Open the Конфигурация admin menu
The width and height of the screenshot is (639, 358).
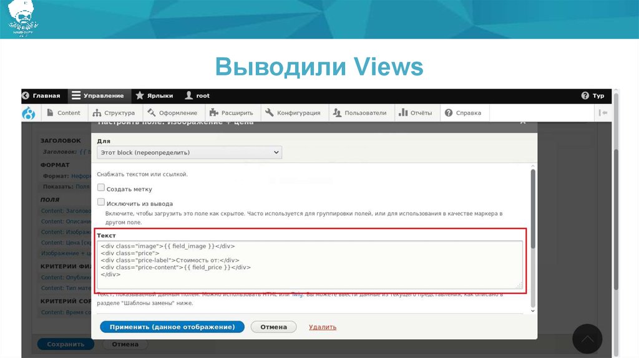coord(293,113)
